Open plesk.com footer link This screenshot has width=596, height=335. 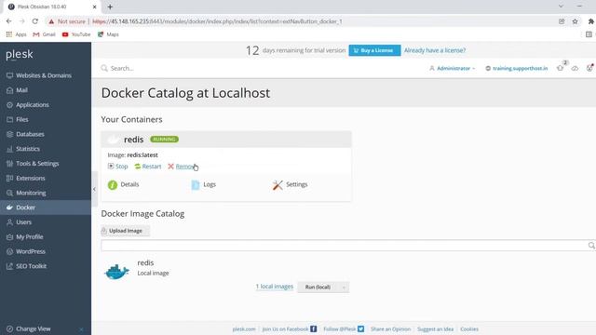pyautogui.click(x=244, y=328)
